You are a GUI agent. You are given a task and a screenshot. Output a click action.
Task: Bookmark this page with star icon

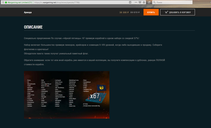point(144,2)
